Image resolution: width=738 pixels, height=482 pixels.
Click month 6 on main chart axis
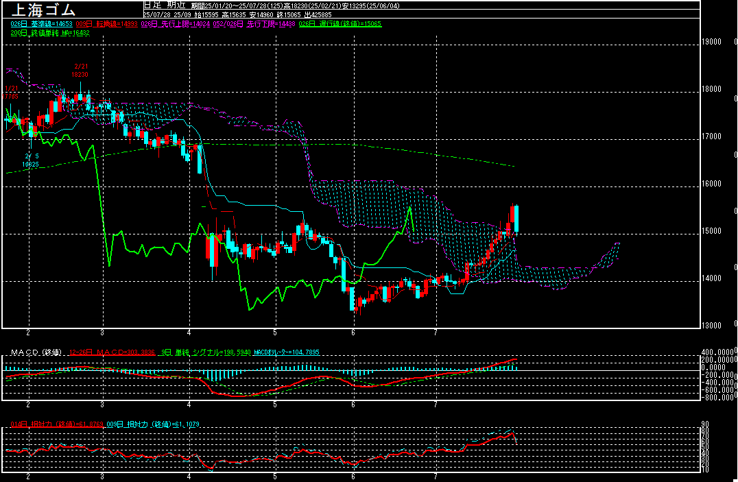click(353, 333)
